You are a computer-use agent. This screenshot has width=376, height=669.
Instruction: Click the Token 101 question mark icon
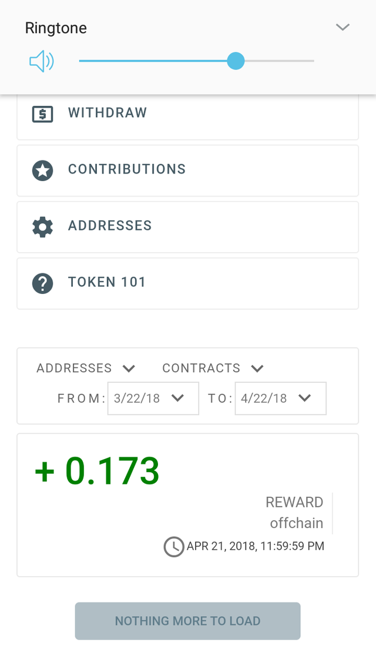tap(42, 283)
